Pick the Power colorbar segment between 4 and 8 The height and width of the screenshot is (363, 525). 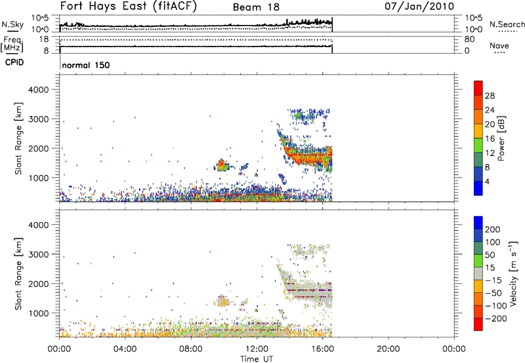(x=478, y=174)
